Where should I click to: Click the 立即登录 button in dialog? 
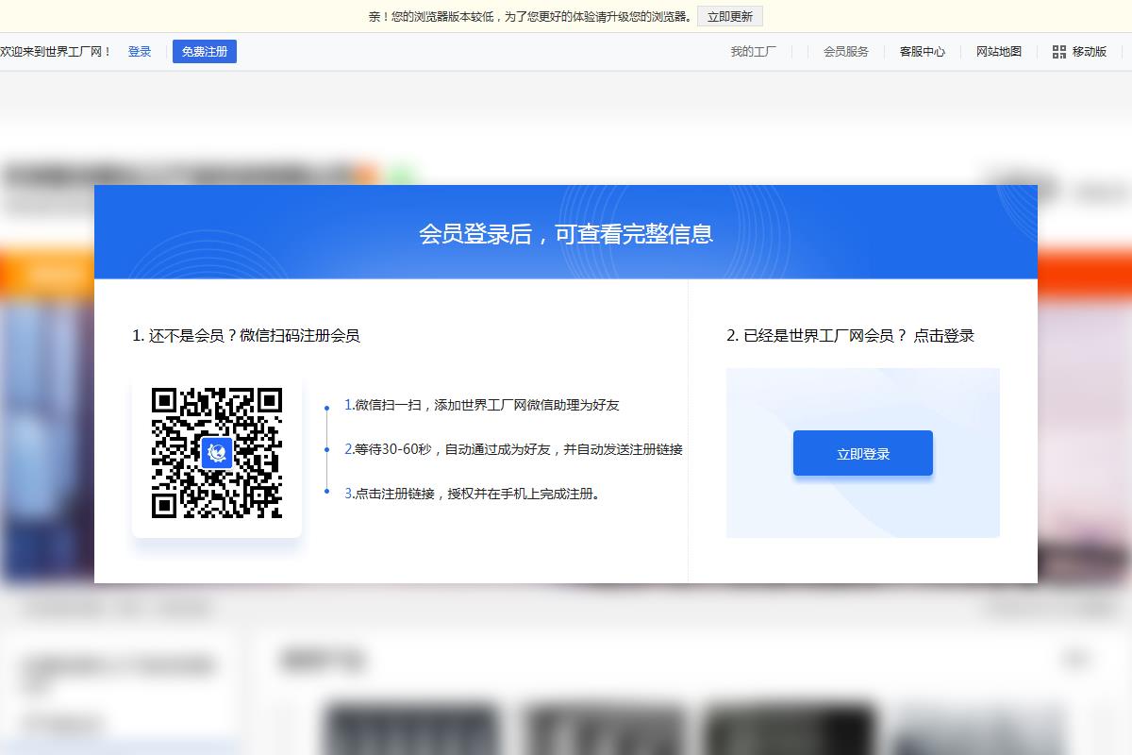tap(863, 453)
